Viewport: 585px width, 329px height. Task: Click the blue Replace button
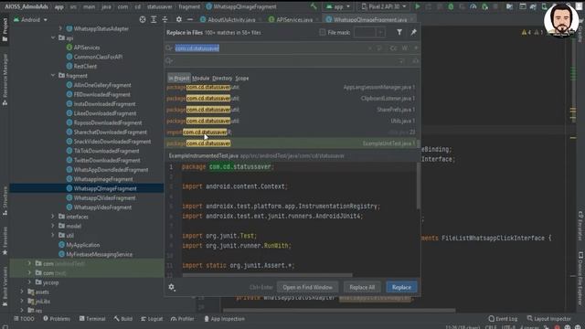tap(401, 287)
